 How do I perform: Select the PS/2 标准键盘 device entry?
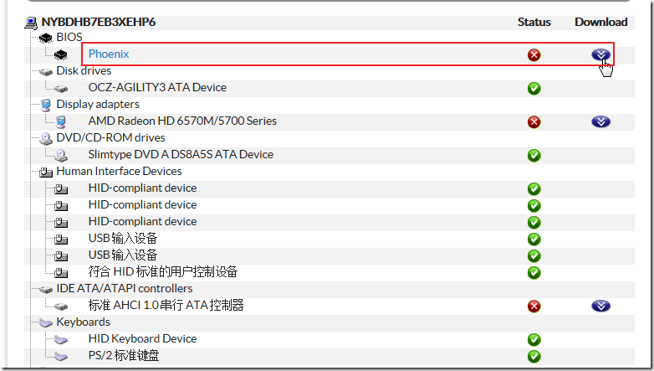pos(124,356)
